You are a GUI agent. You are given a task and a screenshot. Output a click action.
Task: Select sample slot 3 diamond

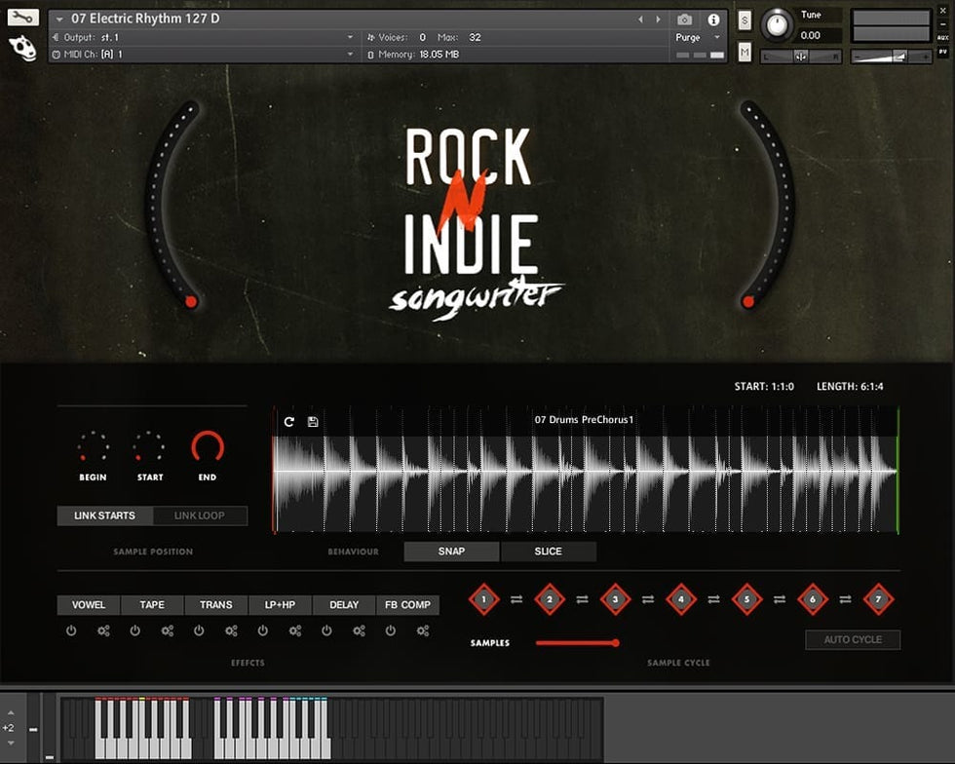(615, 599)
